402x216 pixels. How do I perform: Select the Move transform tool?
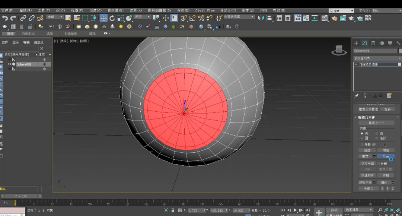(x=103, y=18)
